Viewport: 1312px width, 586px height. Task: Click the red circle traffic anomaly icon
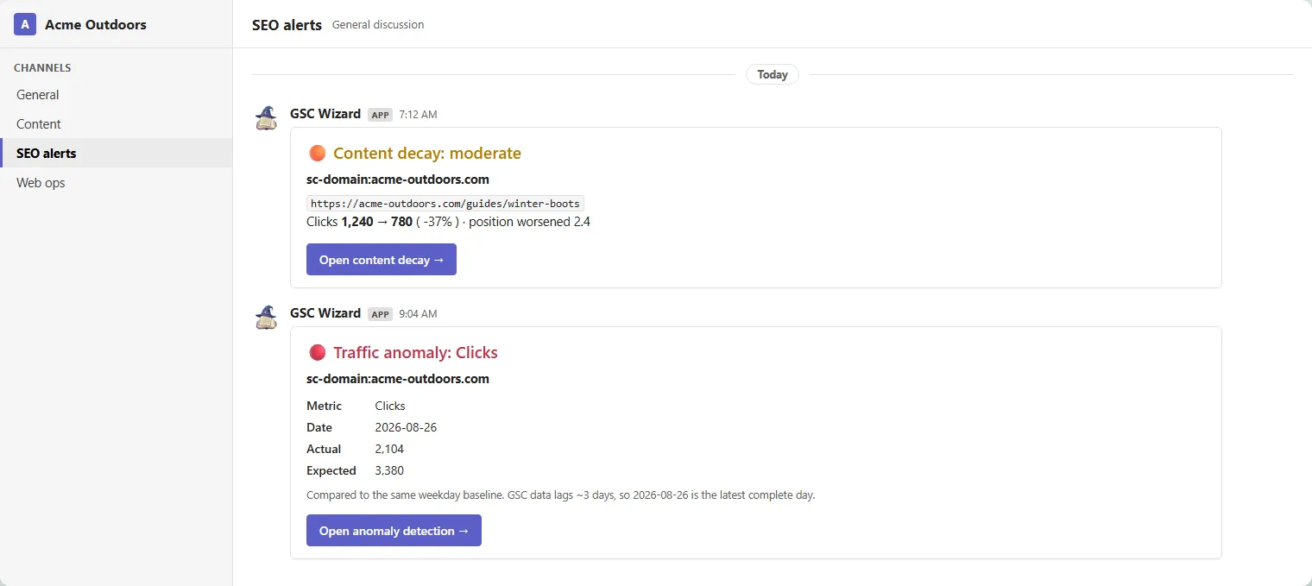[x=317, y=353]
